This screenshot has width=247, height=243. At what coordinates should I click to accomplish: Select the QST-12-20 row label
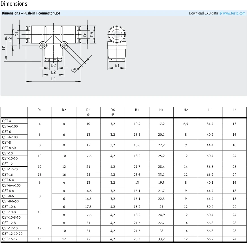point(10,169)
